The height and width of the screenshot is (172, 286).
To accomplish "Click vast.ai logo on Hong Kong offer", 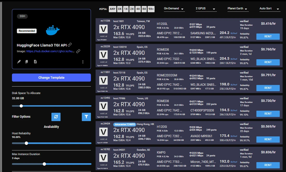I will 103,132.
